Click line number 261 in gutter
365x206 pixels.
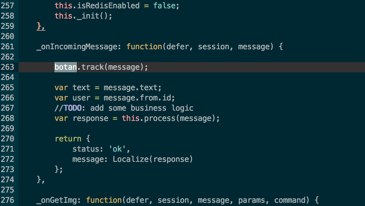(x=7, y=47)
